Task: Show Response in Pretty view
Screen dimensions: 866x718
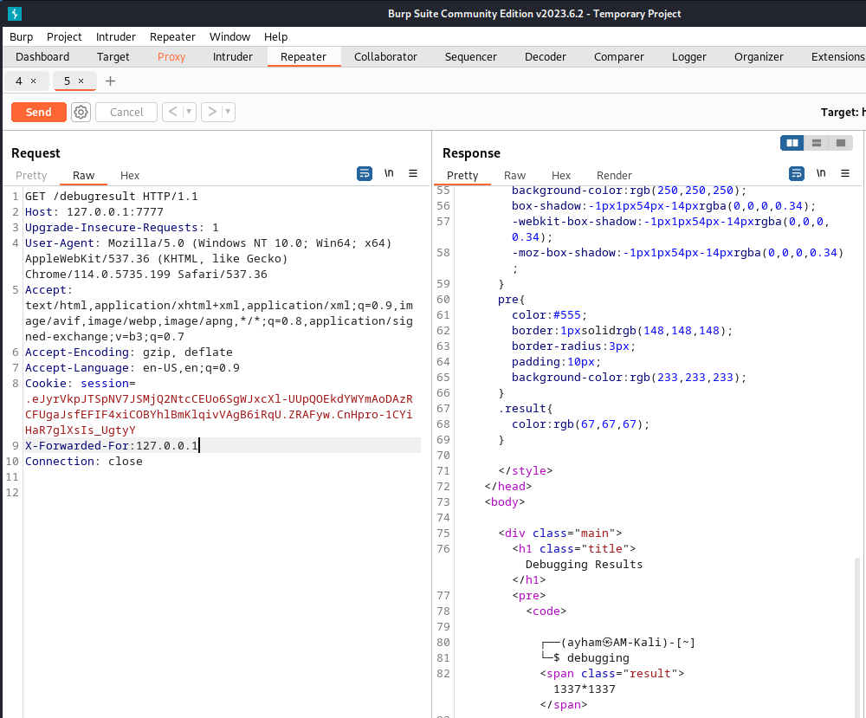Action: 462,176
